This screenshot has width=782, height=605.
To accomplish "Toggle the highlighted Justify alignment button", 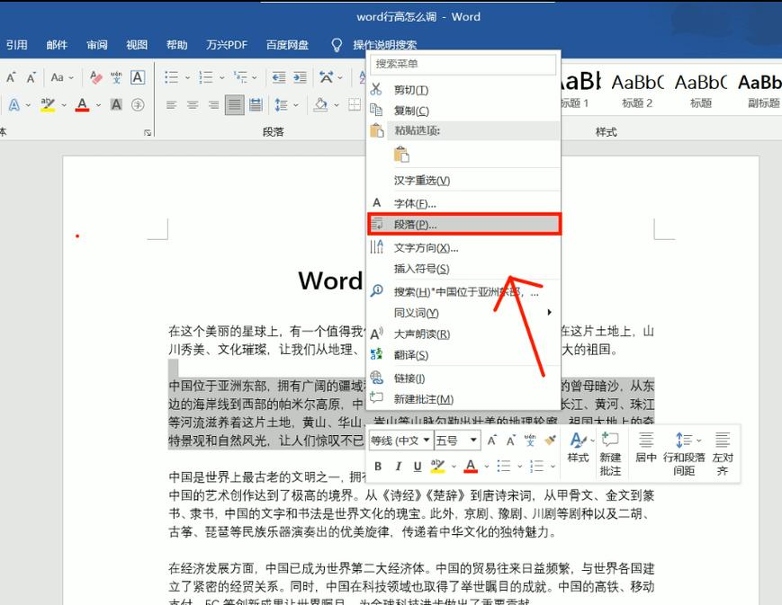I will [x=234, y=104].
